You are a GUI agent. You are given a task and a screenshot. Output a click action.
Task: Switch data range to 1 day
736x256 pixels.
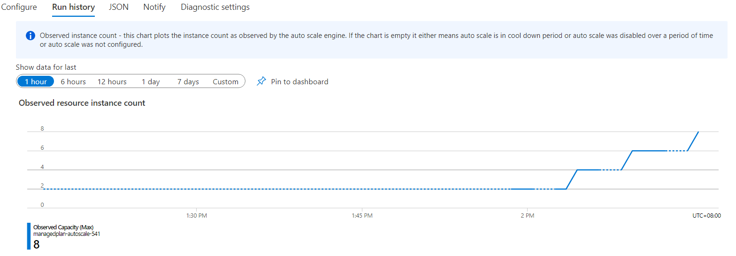(x=151, y=81)
